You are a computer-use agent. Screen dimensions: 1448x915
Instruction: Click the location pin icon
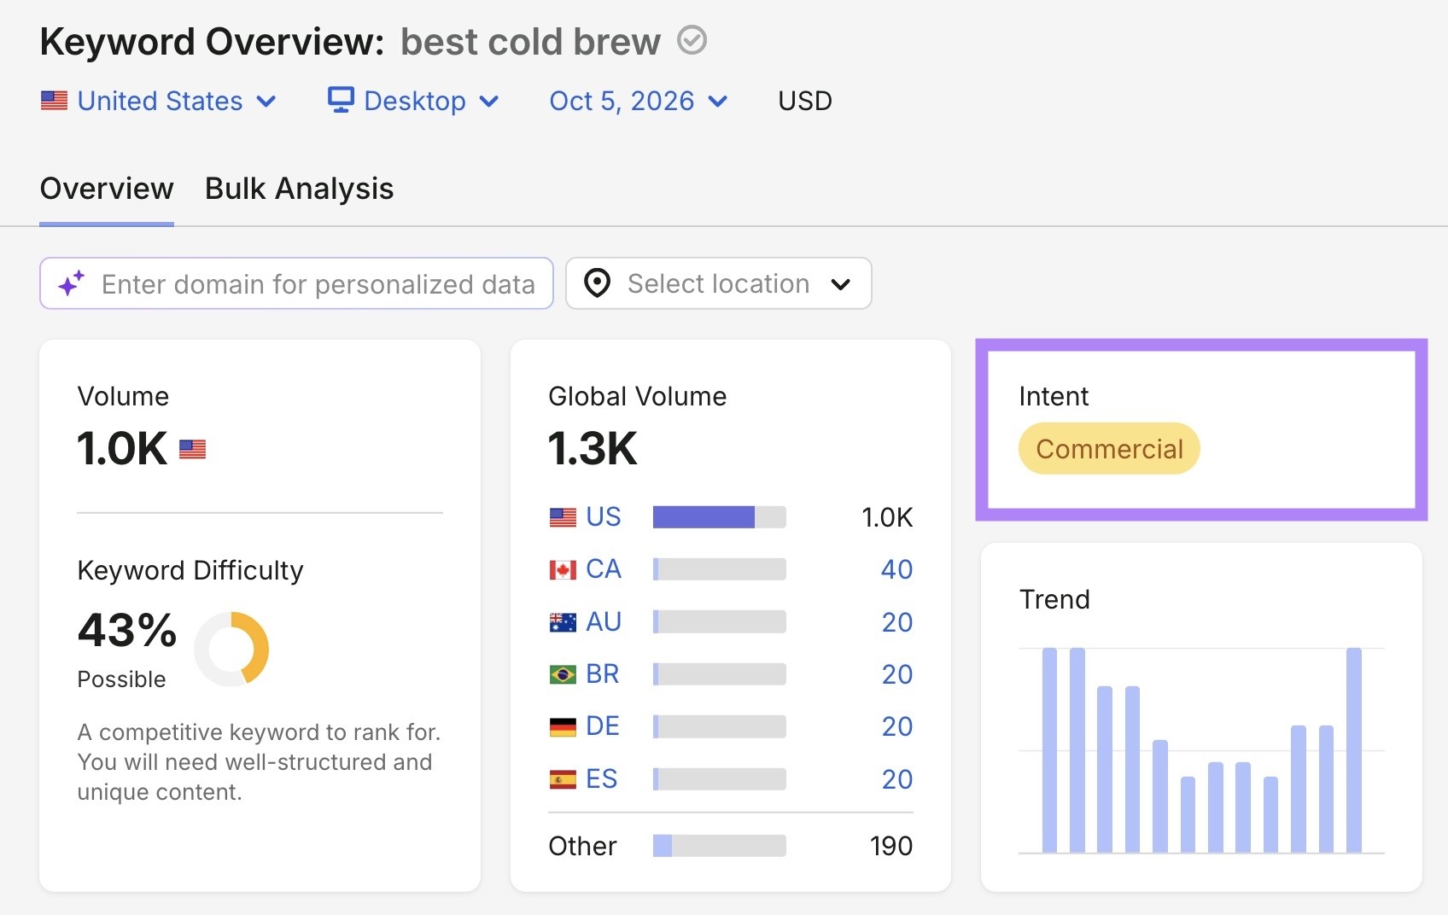tap(597, 283)
